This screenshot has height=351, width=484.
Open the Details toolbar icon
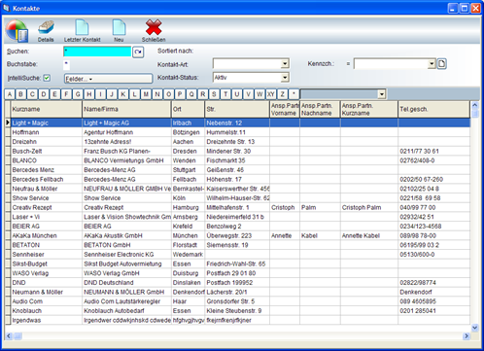click(46, 31)
